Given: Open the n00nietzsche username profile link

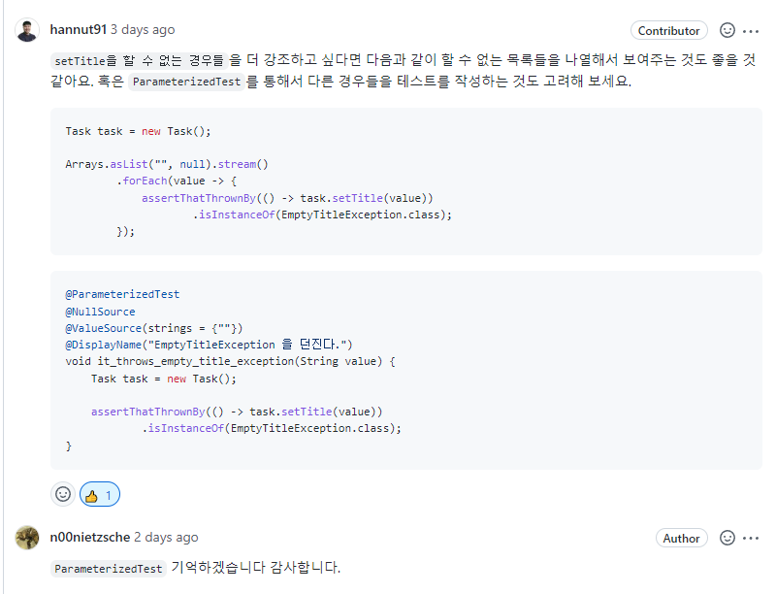Looking at the screenshot, I should tap(90, 537).
